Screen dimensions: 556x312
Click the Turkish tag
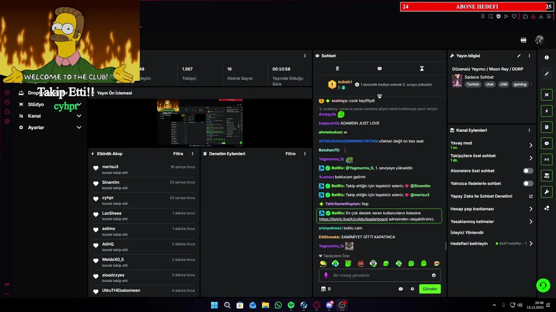click(473, 84)
